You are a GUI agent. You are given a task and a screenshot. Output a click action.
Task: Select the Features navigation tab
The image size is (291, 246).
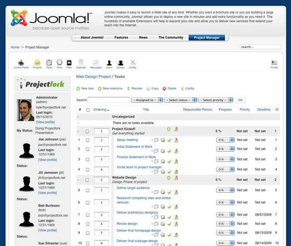[121, 38]
